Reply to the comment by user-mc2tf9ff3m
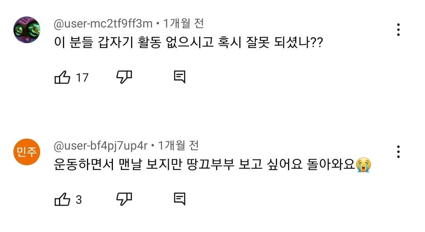The width and height of the screenshot is (425, 232). [x=179, y=77]
